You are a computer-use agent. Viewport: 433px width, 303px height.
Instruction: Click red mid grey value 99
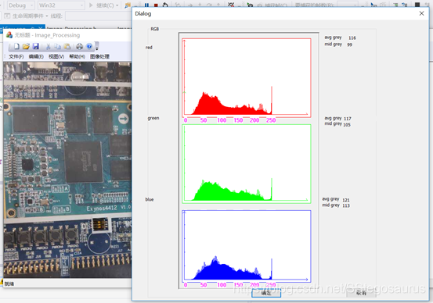point(349,45)
